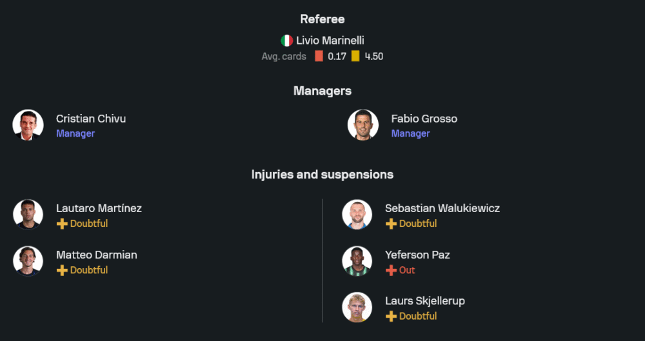Click Yeferson Paz's player avatar
Screen dimensions: 645x341
357,261
